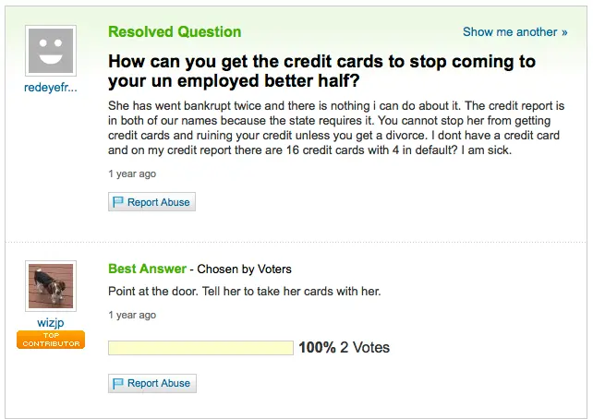Click the flag icon in the question's Report Abuse
This screenshot has height=419, width=593.
pos(118,202)
